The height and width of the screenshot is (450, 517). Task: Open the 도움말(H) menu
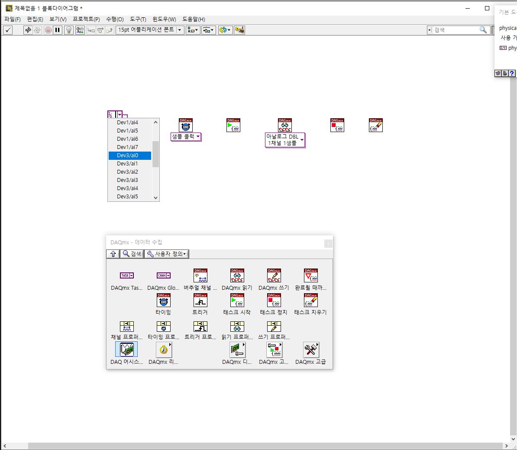[194, 19]
